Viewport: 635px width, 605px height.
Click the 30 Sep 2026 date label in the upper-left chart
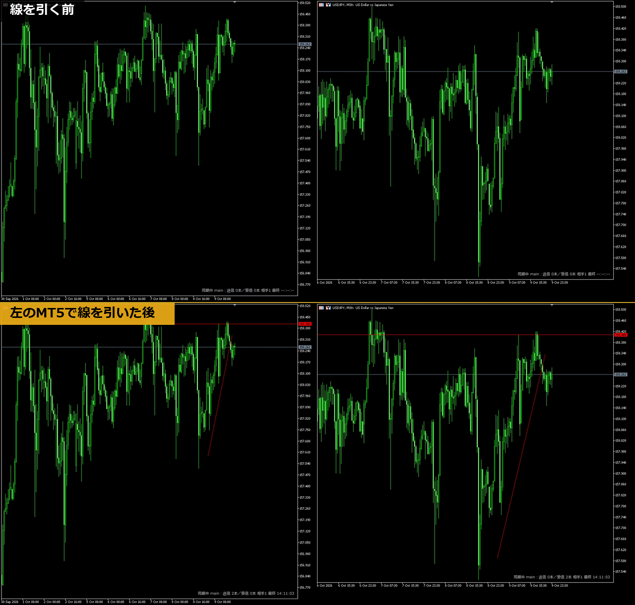tap(10, 299)
